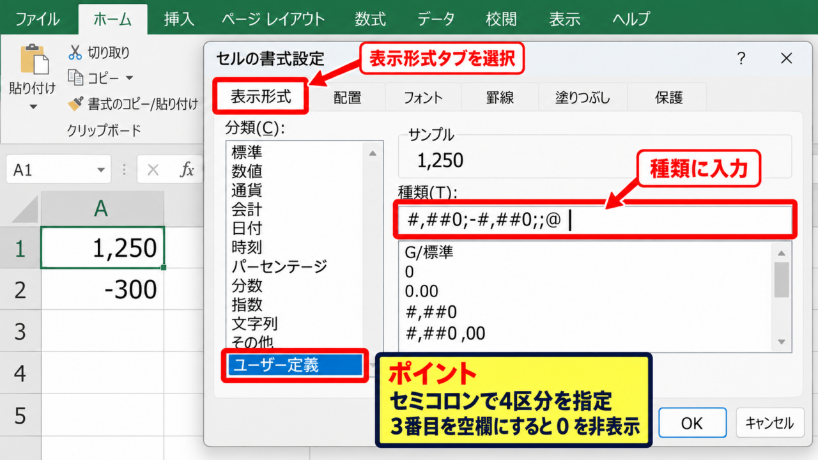Switch to the 保護 dialog tab
The width and height of the screenshot is (818, 460).
[668, 98]
